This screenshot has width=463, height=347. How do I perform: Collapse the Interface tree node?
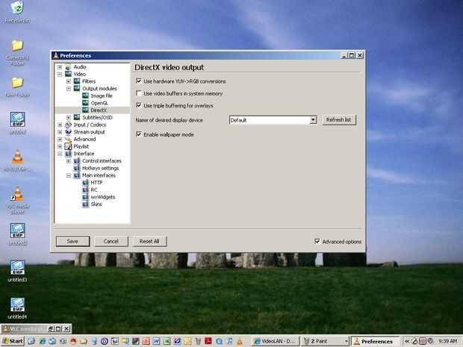60,154
